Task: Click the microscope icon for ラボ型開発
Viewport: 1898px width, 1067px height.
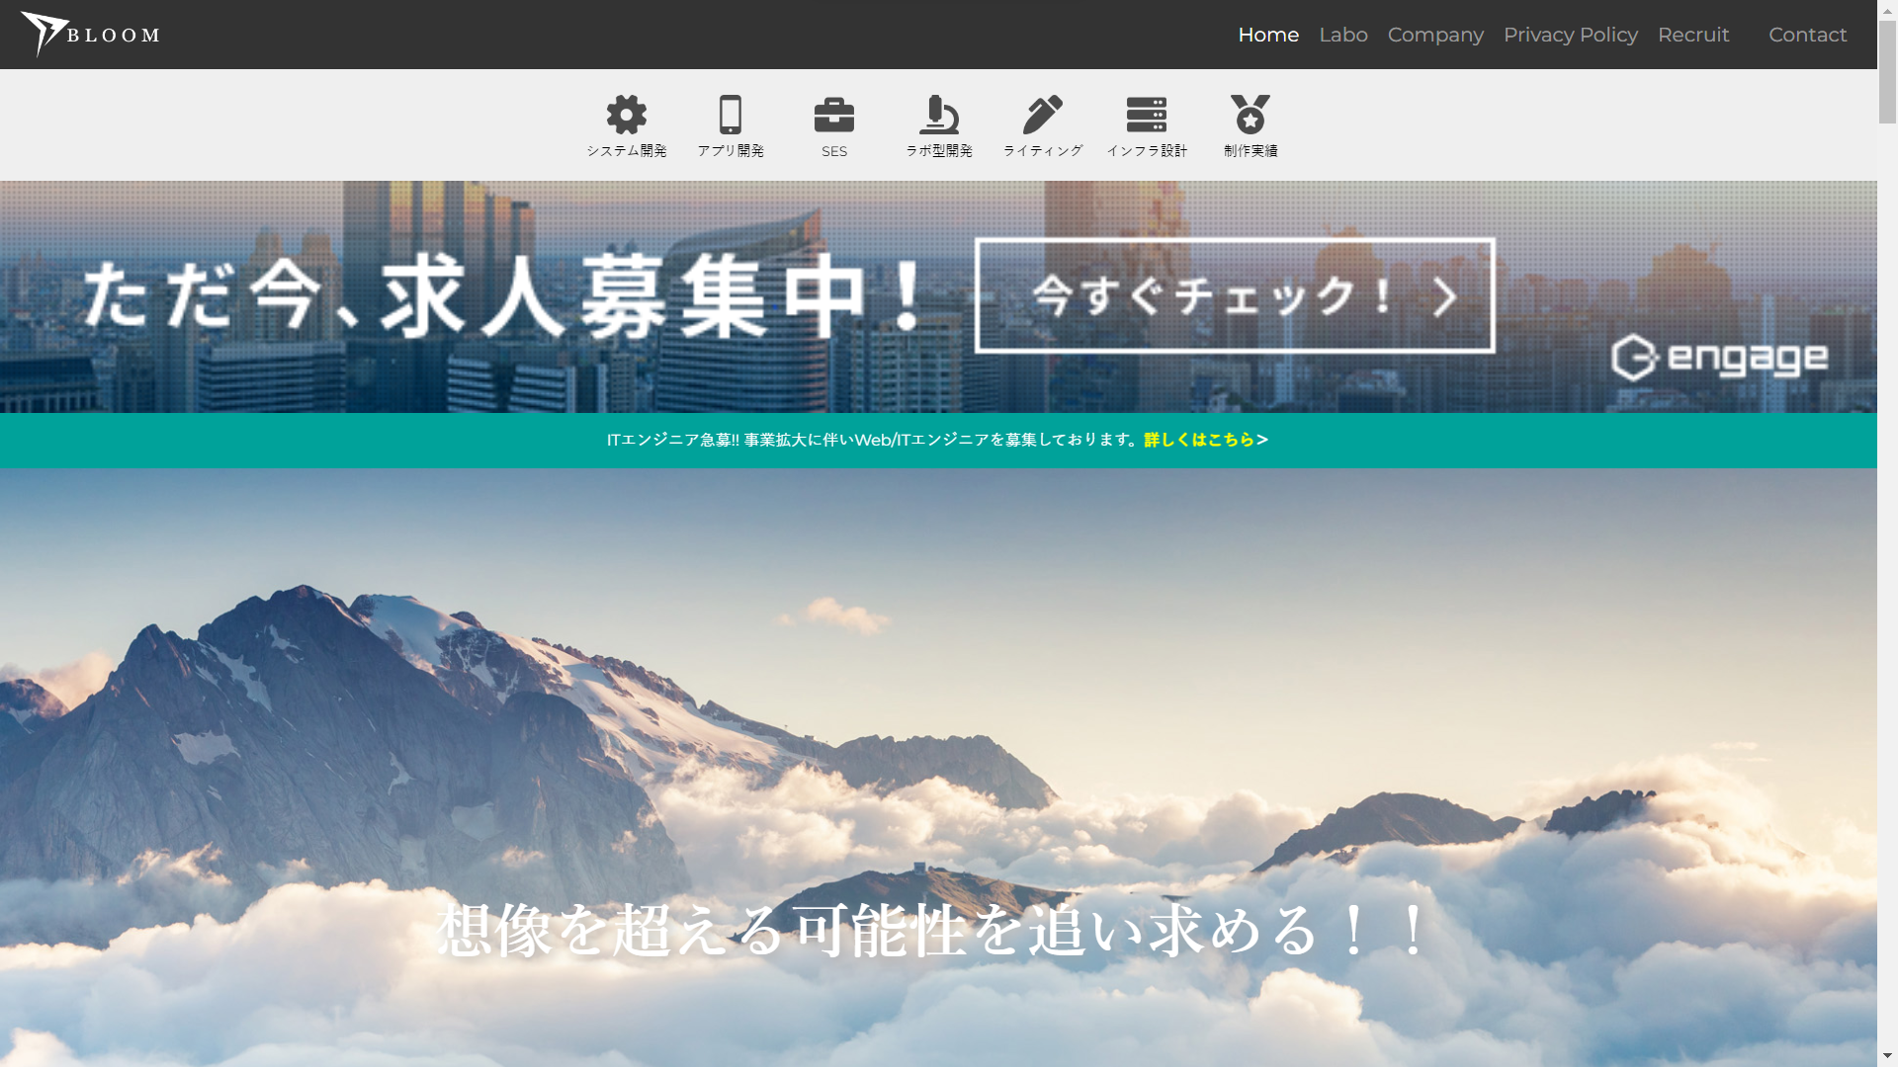Action: [938, 116]
